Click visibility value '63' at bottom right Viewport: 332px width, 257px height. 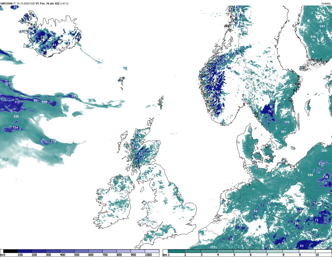(302, 246)
